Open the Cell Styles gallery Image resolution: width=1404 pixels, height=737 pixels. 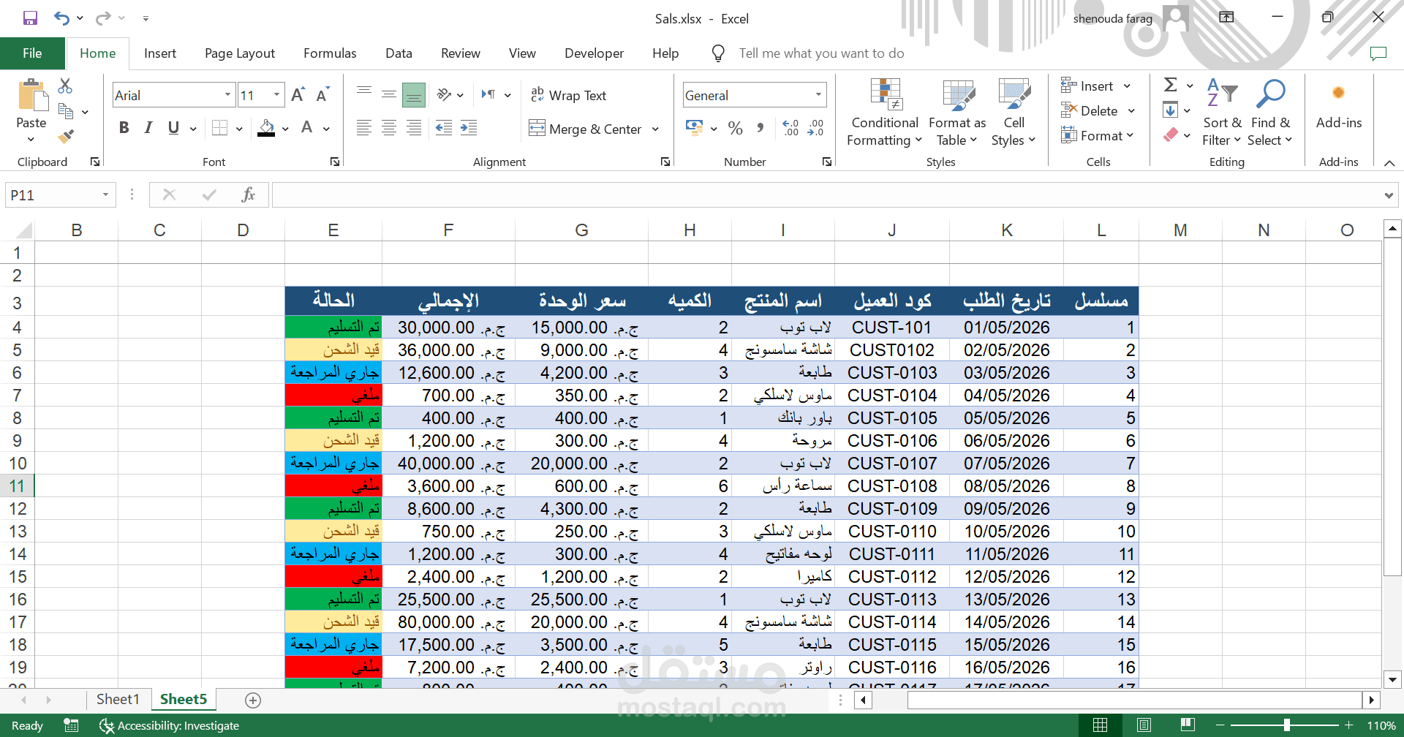[x=1014, y=112]
